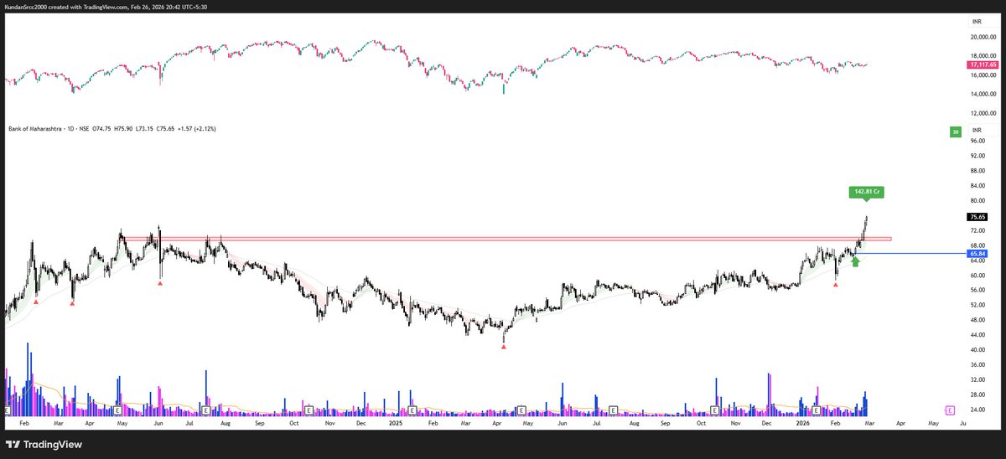Click the blue 65.84 price line label
1006x459 pixels.
(977, 253)
